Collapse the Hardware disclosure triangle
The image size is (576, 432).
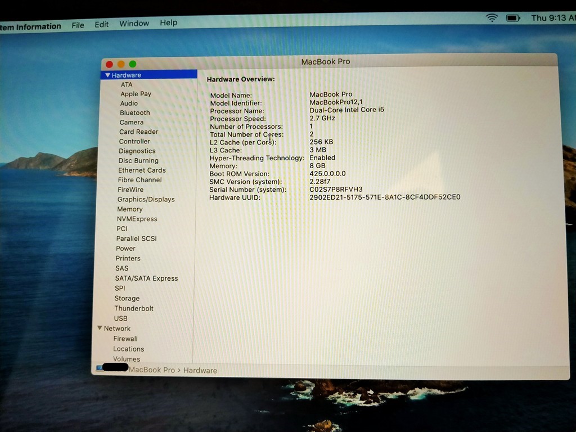coord(107,75)
